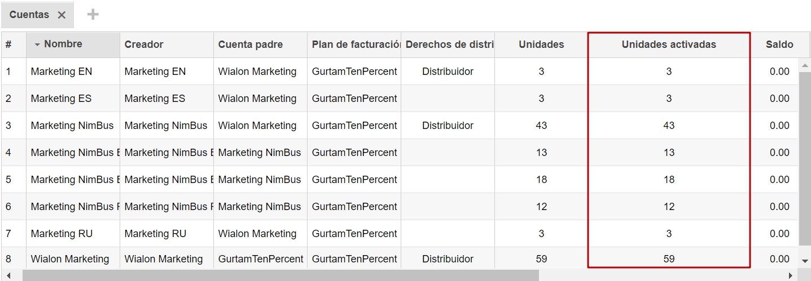Click the Unidades column header
811x281 pixels.
coord(541,44)
